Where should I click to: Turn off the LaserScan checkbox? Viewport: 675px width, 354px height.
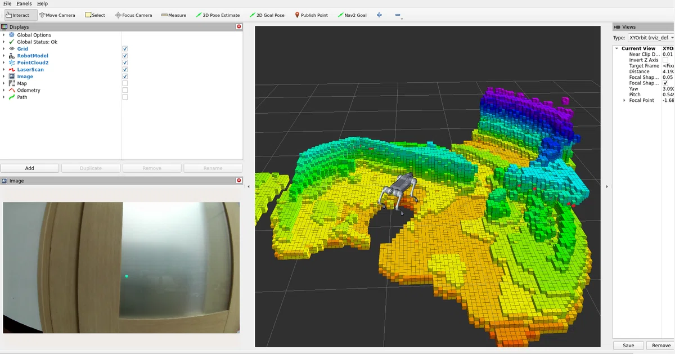point(125,70)
